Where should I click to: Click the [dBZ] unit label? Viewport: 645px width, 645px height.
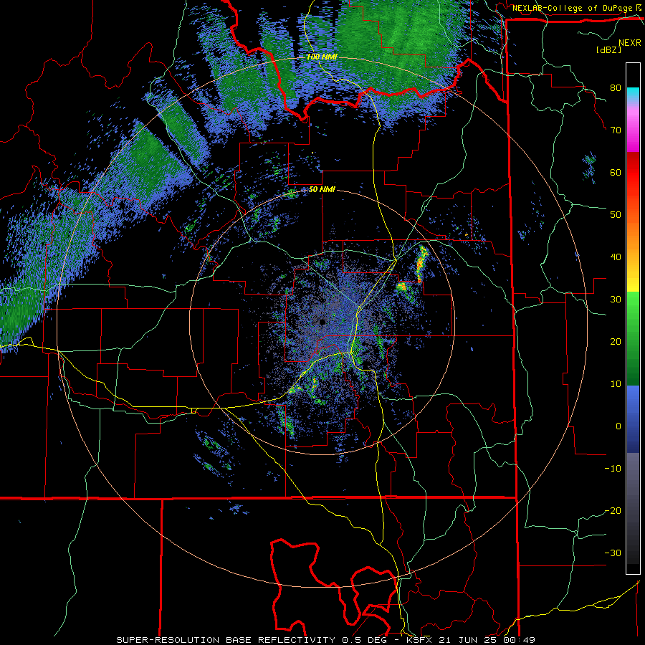click(x=608, y=49)
